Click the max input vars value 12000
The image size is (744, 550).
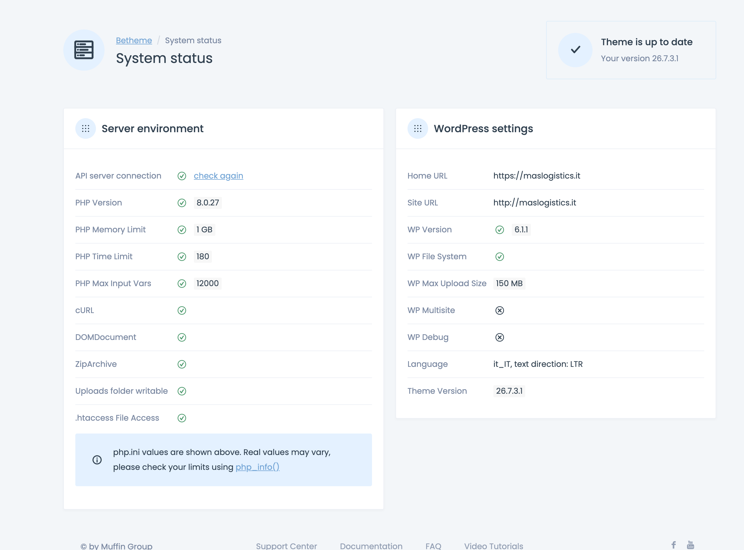(x=207, y=283)
